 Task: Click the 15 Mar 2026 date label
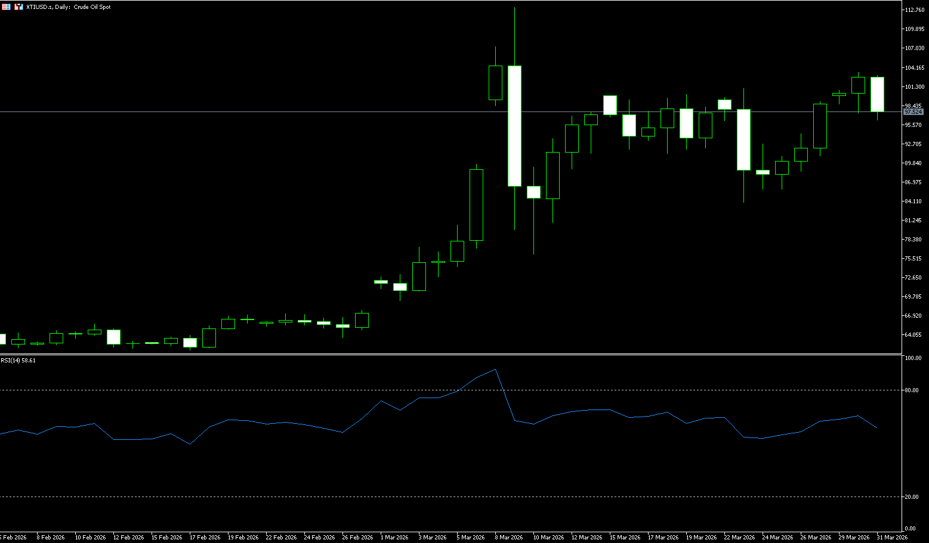click(624, 538)
